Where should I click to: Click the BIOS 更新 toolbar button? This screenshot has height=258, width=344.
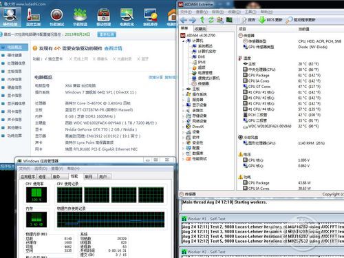tap(270, 20)
